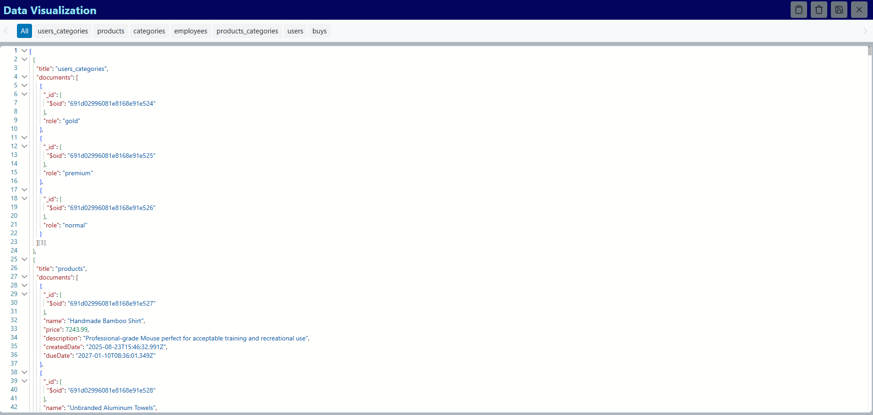Click the price value 7243.99
873x415 pixels.
(76, 329)
